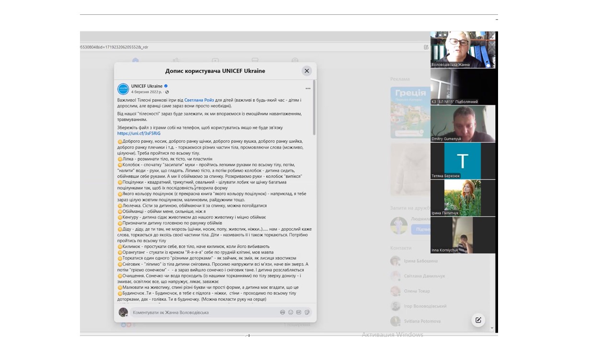Select Тетяна Березюк participant tile
This screenshot has width=613, height=345.
tap(463, 161)
